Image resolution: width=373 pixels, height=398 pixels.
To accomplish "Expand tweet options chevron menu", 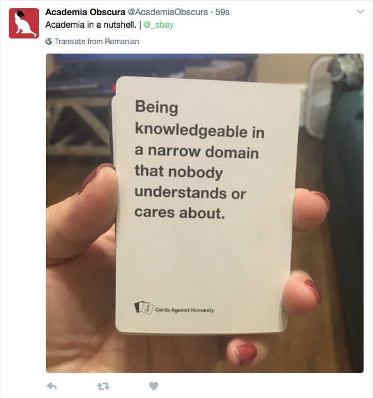I will tap(360, 12).
